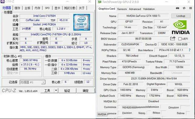Click the CPU-Z title bar app icon
The width and height of the screenshot is (195, 119).
(2, 2)
